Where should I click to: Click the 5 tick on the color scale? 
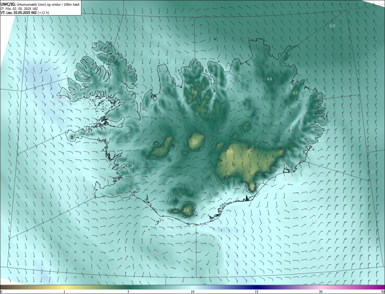point(128,292)
